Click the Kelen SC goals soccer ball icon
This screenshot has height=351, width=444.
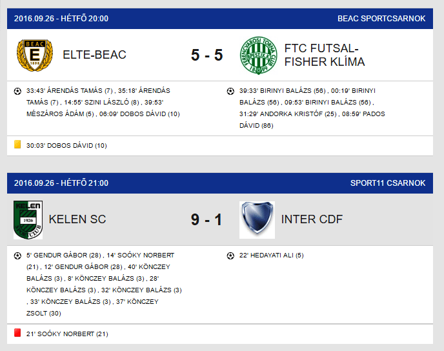17,256
